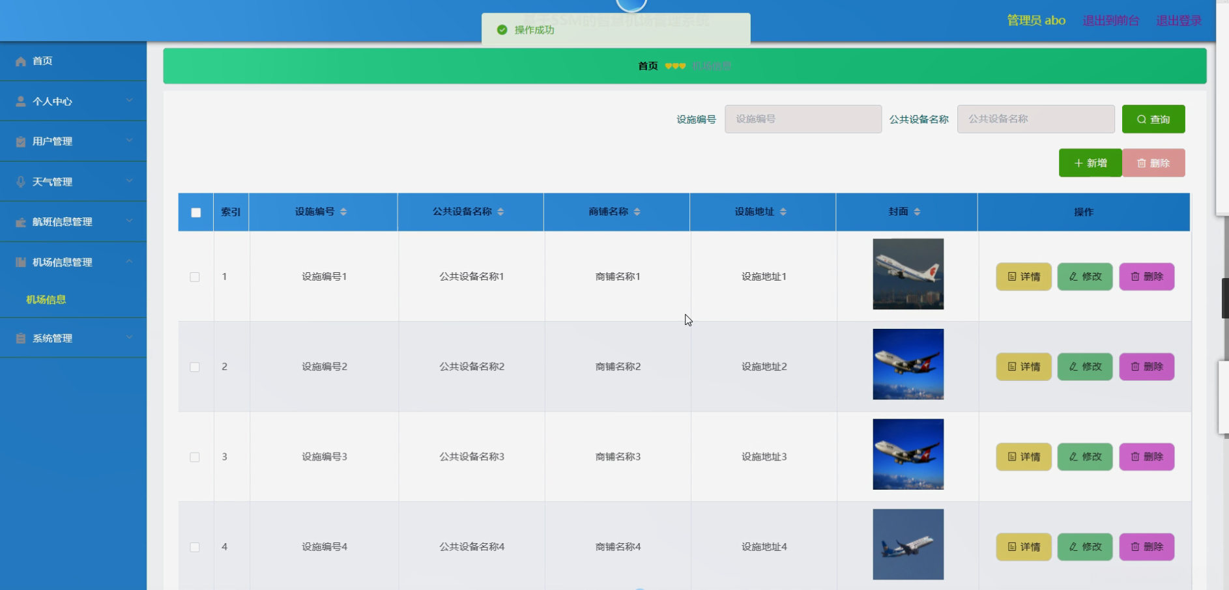Click 删除 for row 设施编号2
Screen dimensions: 1229x590
1147,367
